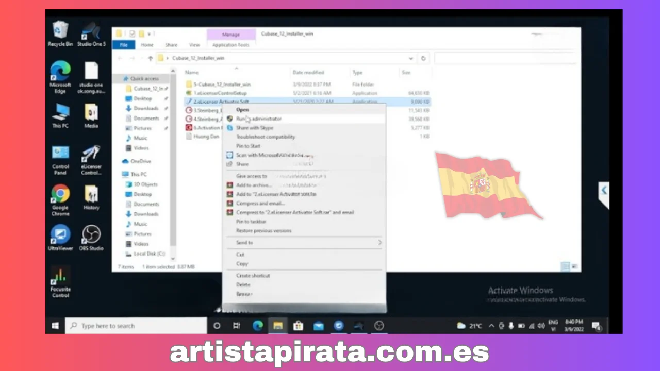Switch to the Share ribbon tab
The height and width of the screenshot is (371, 660).
coord(171,45)
